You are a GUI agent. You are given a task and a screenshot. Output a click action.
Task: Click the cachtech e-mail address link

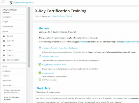(x=130, y=42)
